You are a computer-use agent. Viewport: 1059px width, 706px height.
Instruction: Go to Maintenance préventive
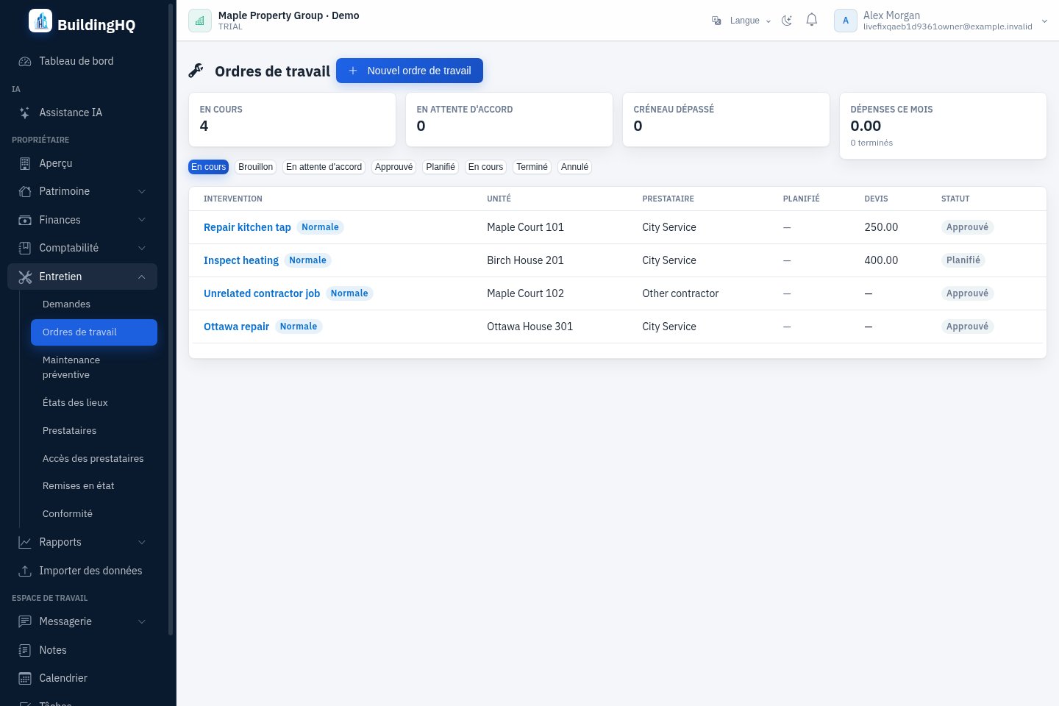click(71, 368)
